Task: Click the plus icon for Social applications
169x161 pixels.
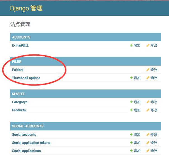Action: [131, 151]
